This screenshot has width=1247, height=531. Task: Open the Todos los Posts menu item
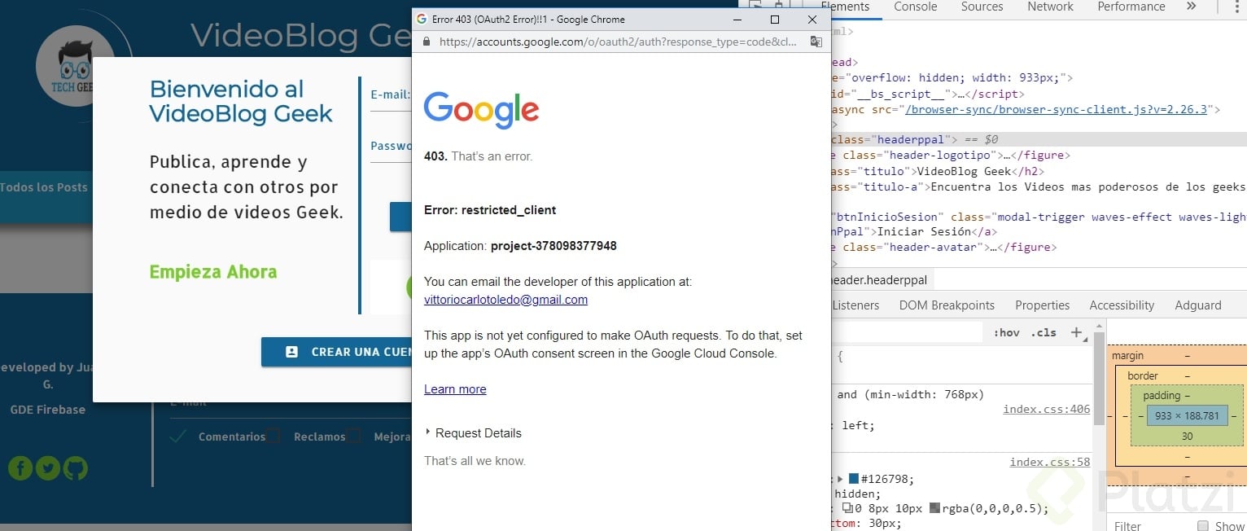(44, 187)
